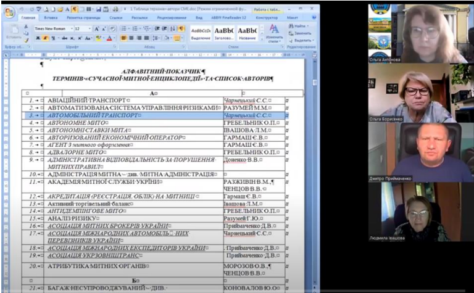The height and width of the screenshot is (293, 474).
Task: Toggle italic К formatting
Action: tap(45, 38)
